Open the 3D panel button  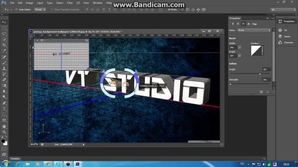click(283, 30)
